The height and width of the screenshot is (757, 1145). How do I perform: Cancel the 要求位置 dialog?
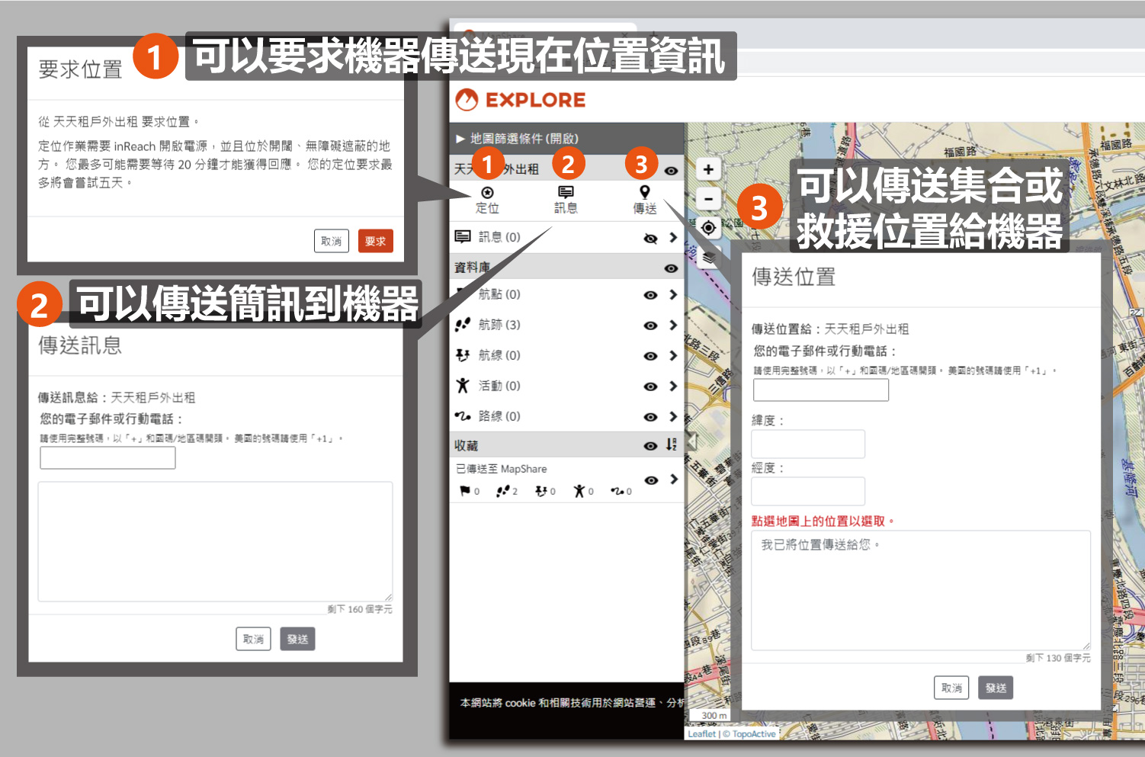point(332,241)
